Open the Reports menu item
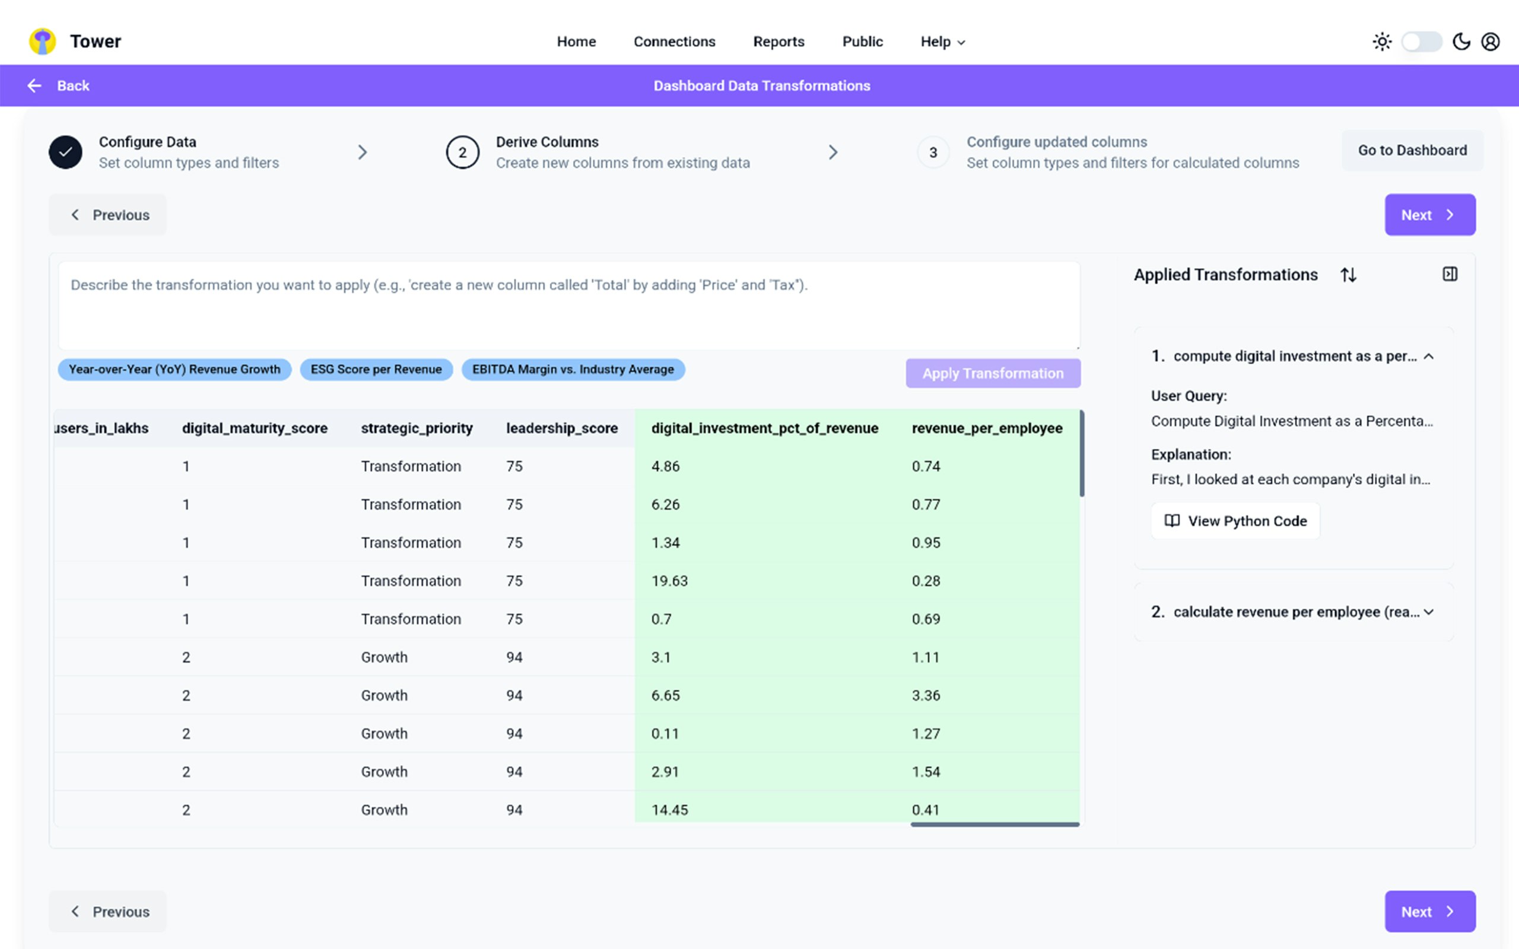 (778, 42)
